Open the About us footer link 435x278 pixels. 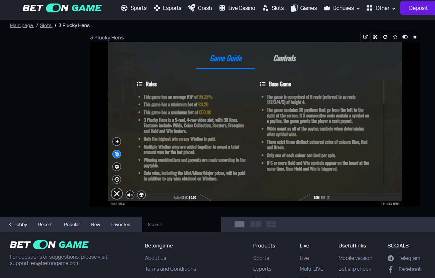pos(156,258)
